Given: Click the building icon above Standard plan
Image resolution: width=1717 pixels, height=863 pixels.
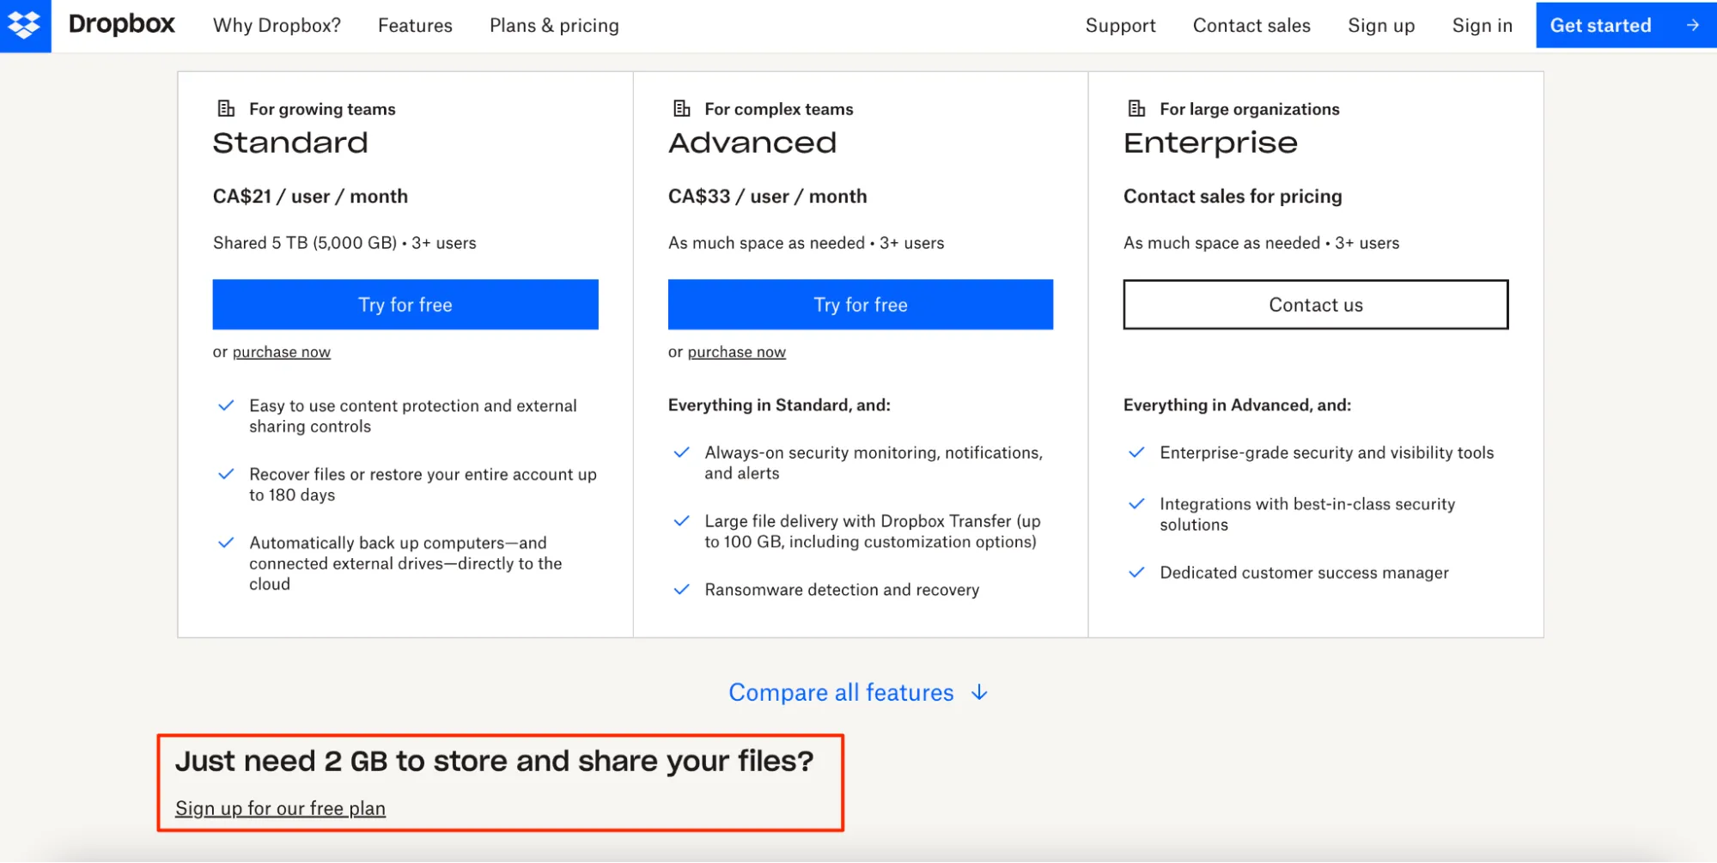Looking at the screenshot, I should (226, 108).
